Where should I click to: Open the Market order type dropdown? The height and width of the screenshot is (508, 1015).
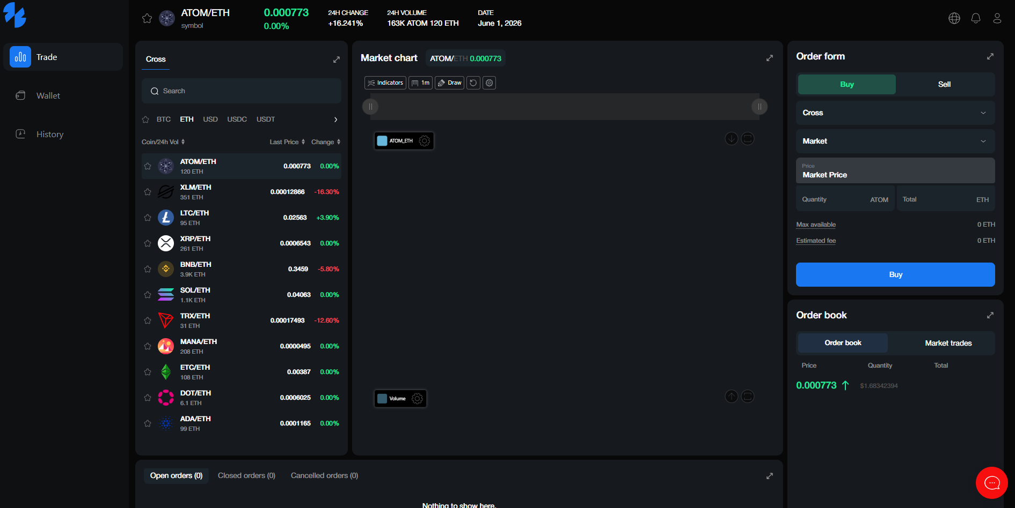point(895,141)
